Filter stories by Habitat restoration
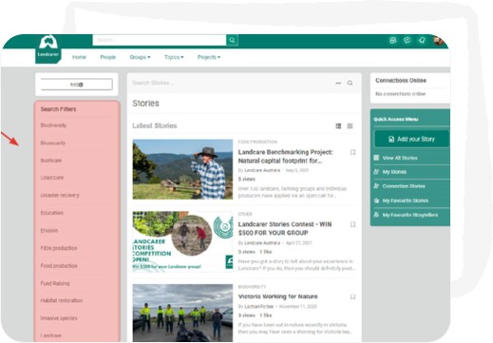 62,300
